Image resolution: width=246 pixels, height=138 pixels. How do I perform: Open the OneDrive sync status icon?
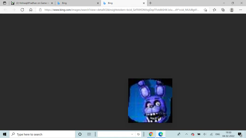193,134
